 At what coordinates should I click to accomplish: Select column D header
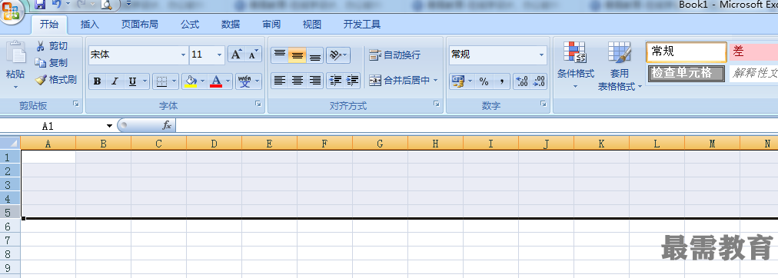click(x=214, y=143)
